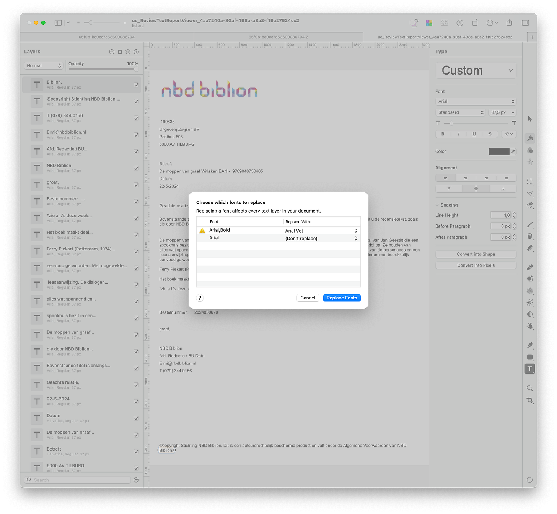Select the Style paint bucket tool

530,138
